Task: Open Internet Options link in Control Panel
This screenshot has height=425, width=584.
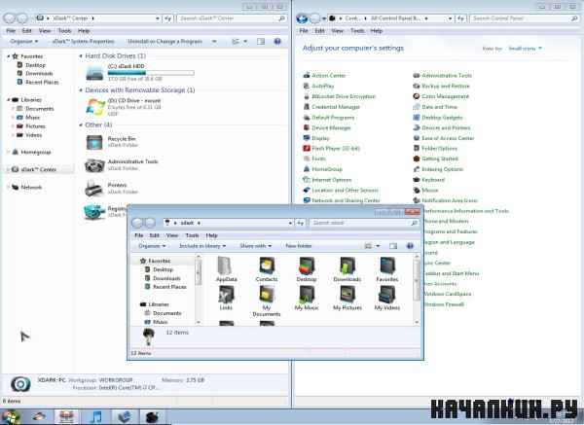Action: 332,180
